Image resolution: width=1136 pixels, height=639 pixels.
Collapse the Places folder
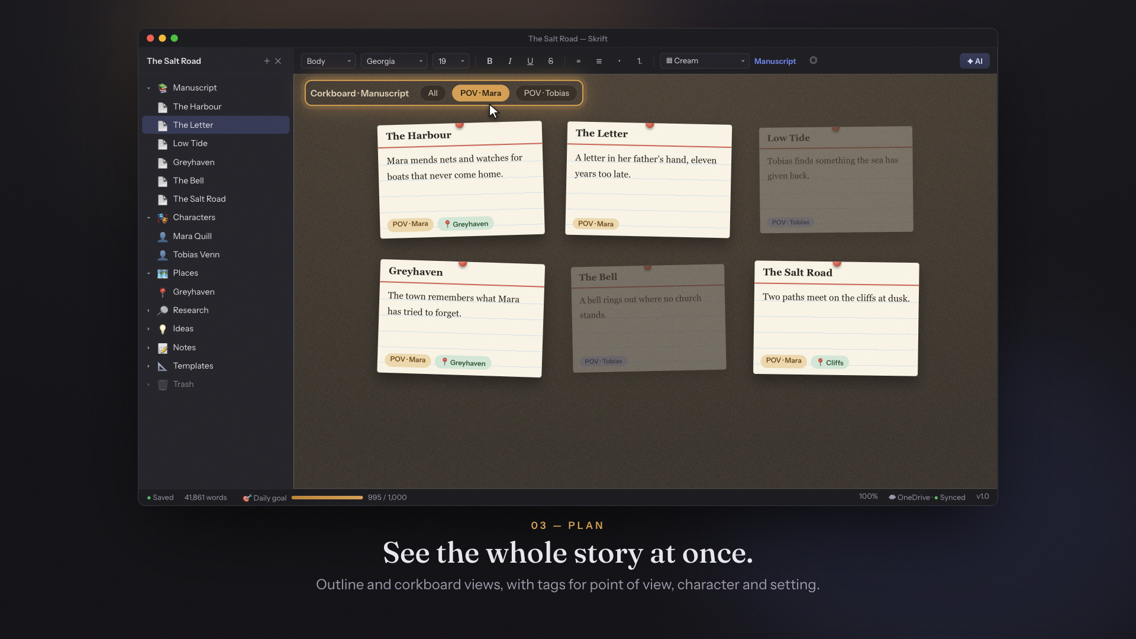[x=149, y=273]
